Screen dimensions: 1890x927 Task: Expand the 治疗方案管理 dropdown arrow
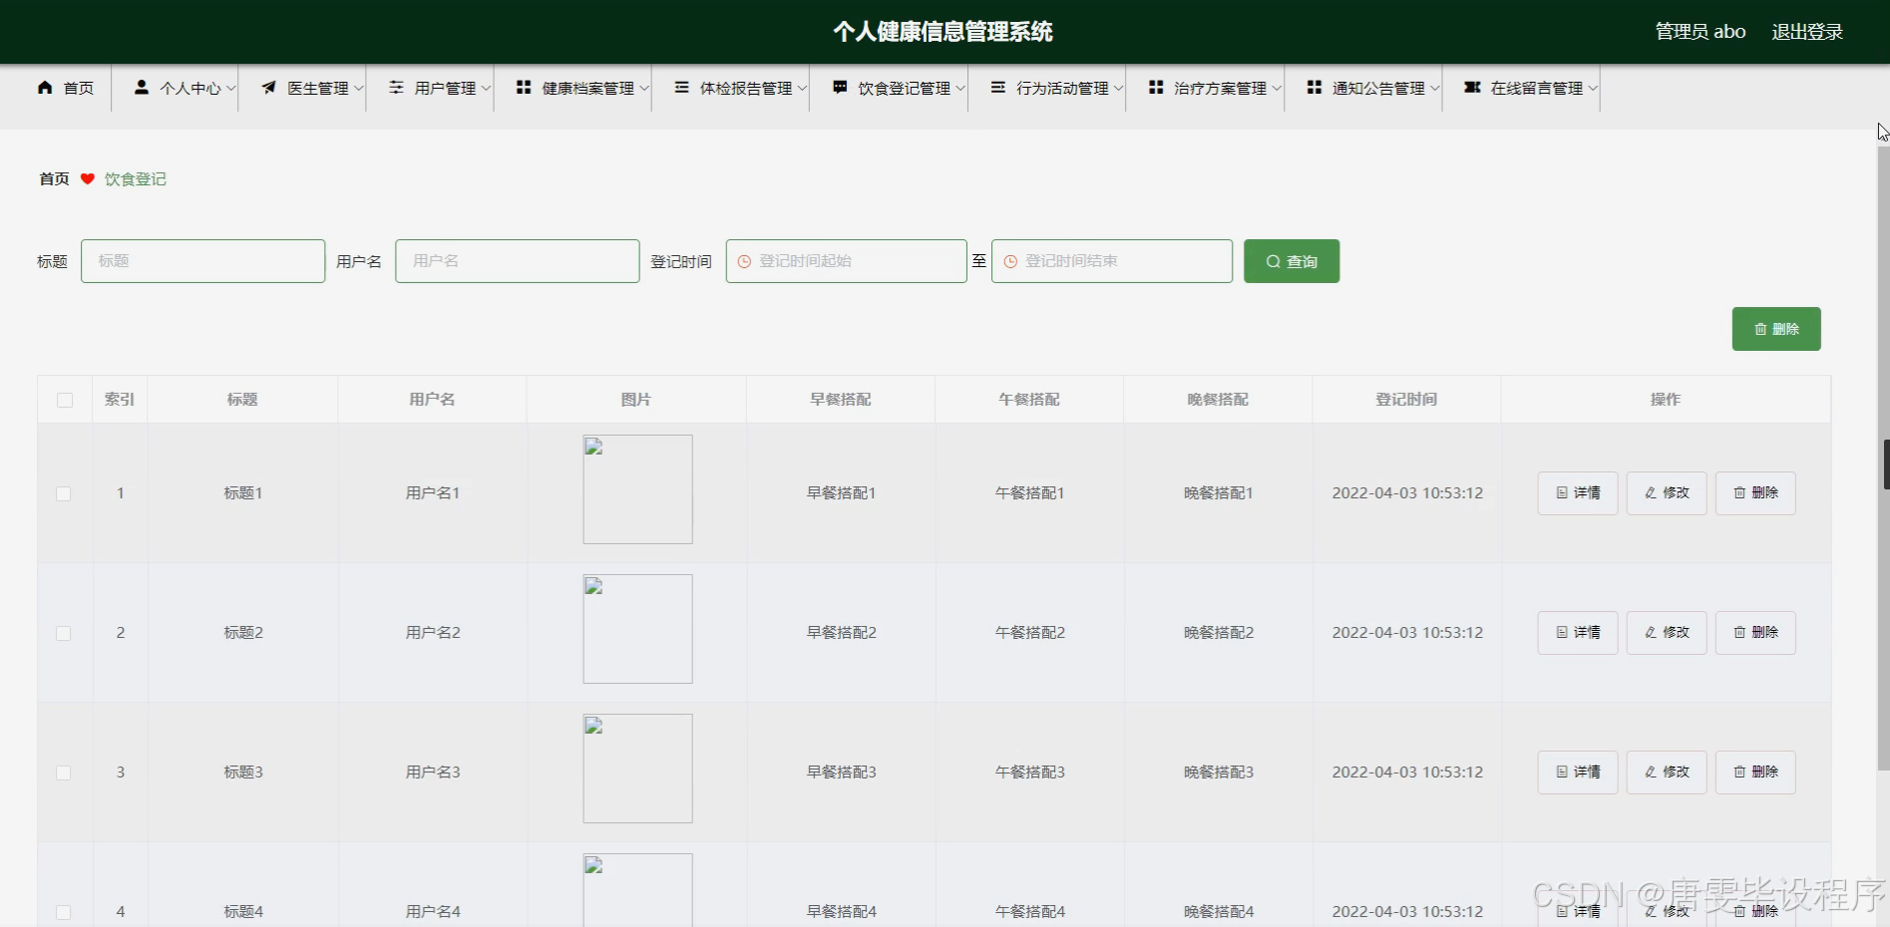1276,89
